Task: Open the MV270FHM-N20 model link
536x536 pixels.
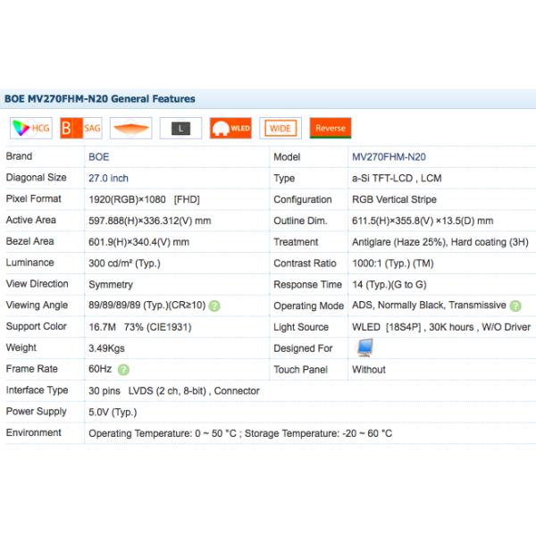Action: pos(389,156)
